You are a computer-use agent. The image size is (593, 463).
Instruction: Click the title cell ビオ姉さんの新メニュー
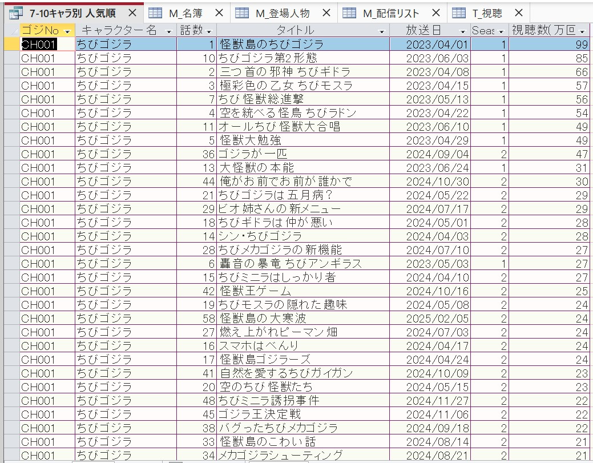click(x=303, y=209)
